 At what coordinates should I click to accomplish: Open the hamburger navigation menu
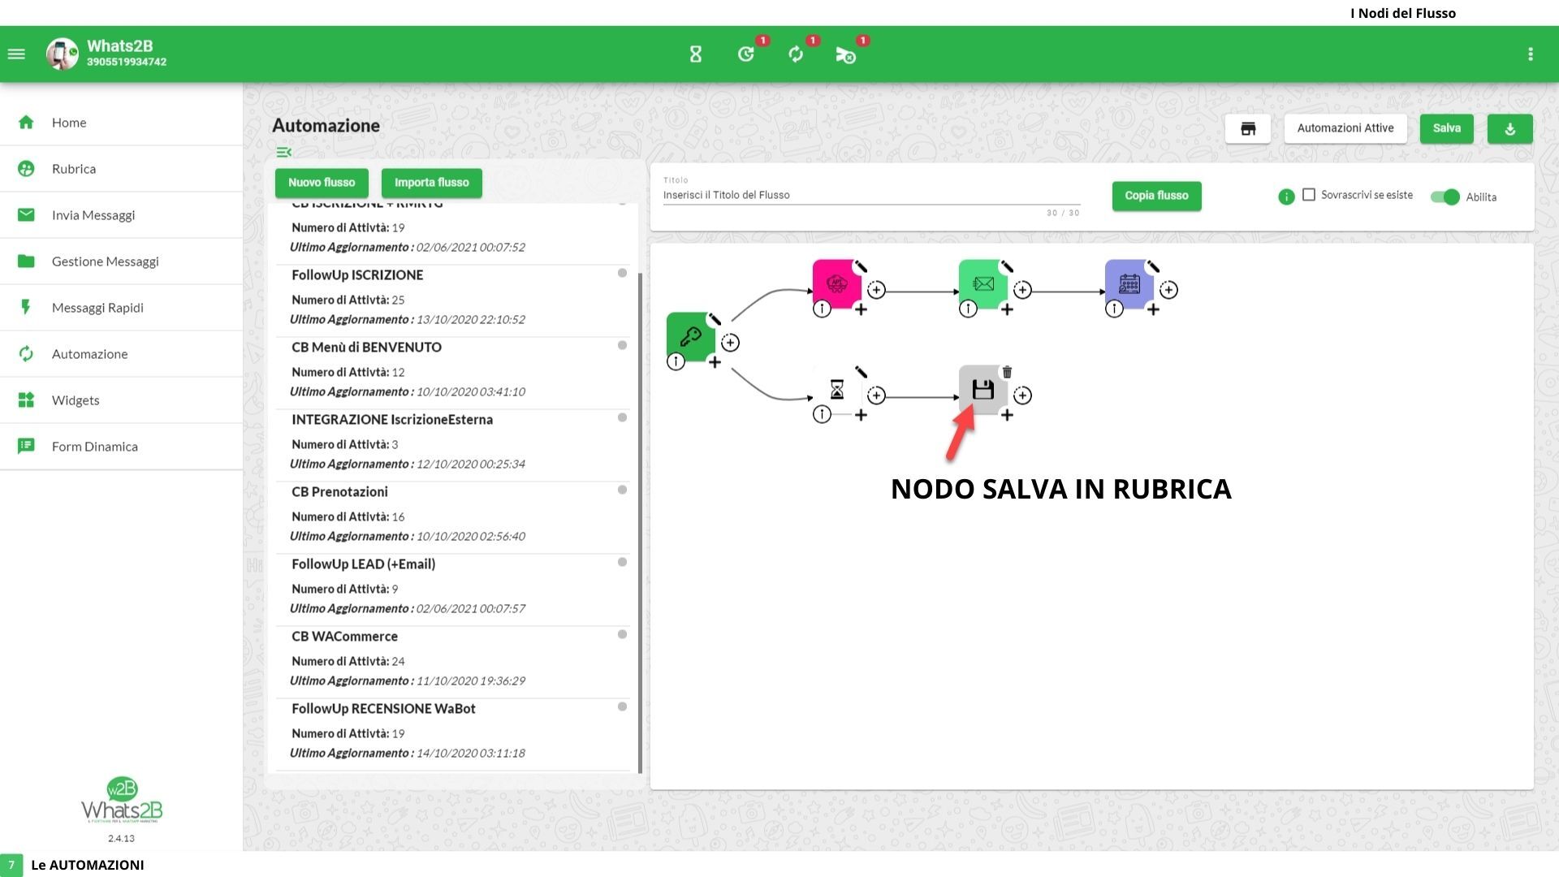(x=16, y=54)
